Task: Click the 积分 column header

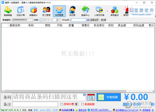Action: (x=151, y=25)
